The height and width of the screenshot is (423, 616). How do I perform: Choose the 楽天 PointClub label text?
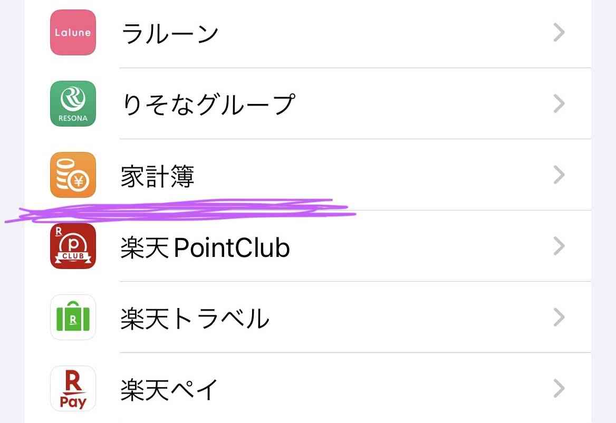[205, 247]
